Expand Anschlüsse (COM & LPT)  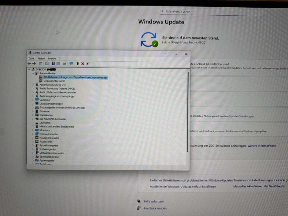(33, 85)
